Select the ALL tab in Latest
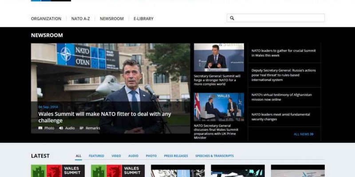 (79, 156)
